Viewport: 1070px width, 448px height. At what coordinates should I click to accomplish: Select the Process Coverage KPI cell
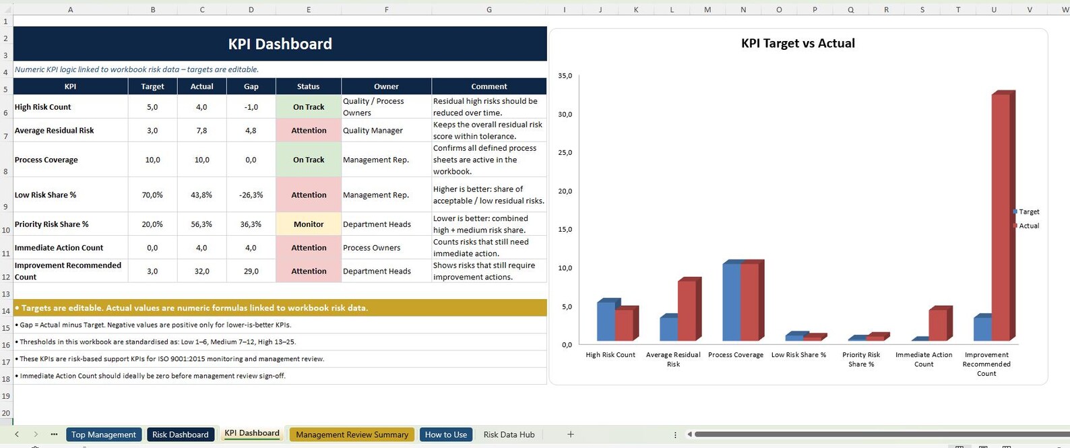click(x=71, y=160)
